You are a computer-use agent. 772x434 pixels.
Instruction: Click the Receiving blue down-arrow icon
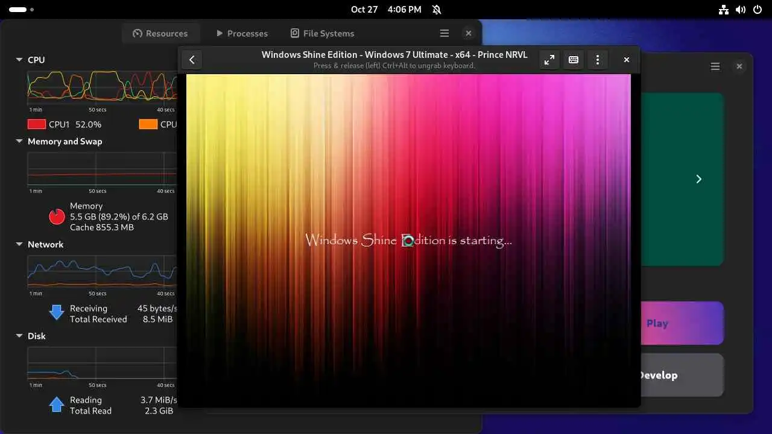click(x=57, y=312)
